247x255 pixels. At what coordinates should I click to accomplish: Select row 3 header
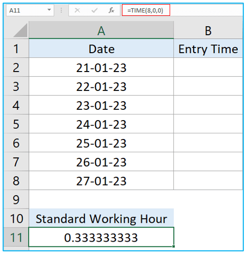click(x=16, y=86)
